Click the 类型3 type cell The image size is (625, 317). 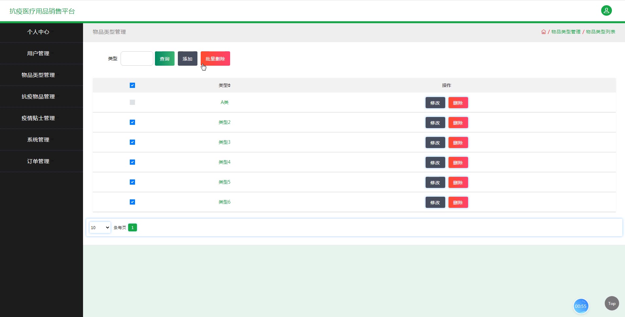pos(225,142)
